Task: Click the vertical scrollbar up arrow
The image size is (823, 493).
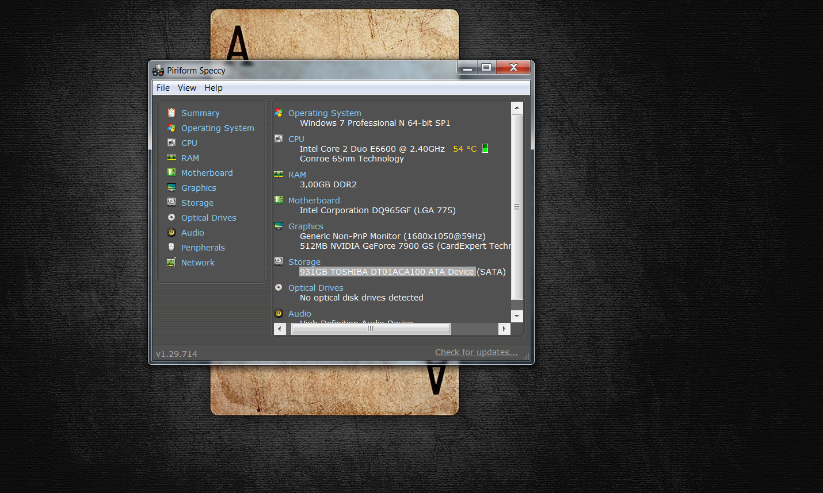Action: (x=517, y=107)
